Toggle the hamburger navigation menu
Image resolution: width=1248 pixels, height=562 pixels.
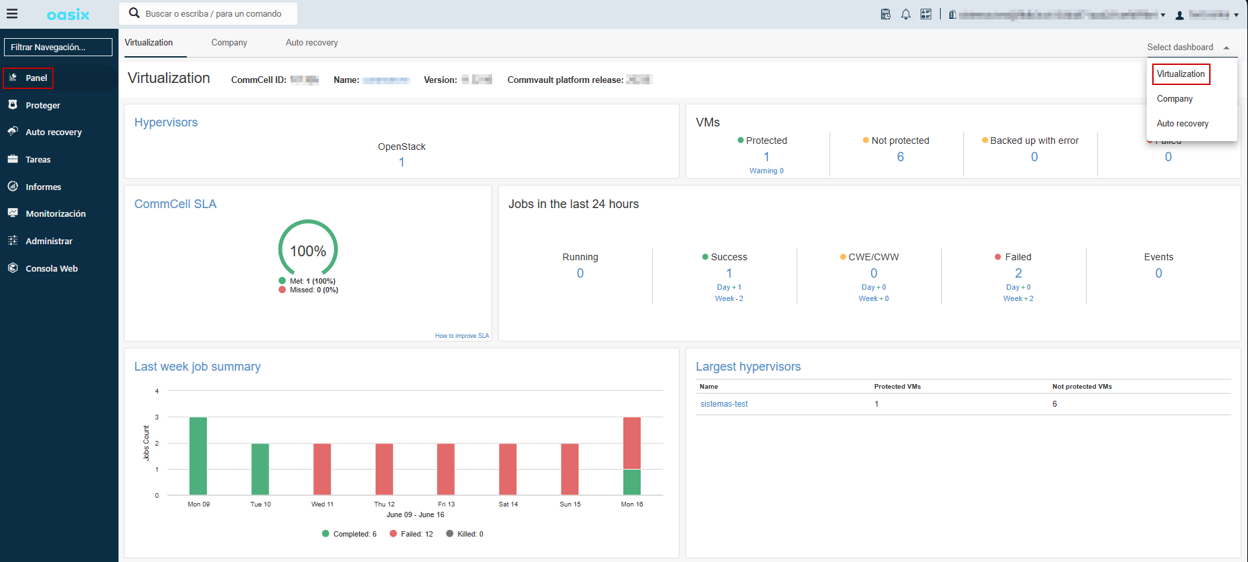(x=12, y=13)
